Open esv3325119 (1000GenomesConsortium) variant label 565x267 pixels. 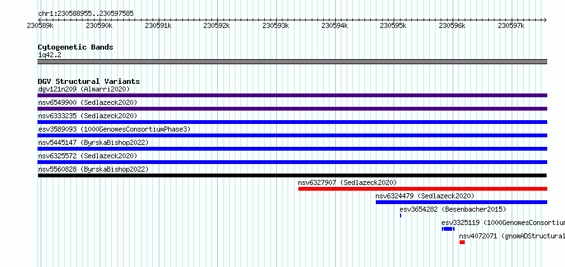coord(503,222)
